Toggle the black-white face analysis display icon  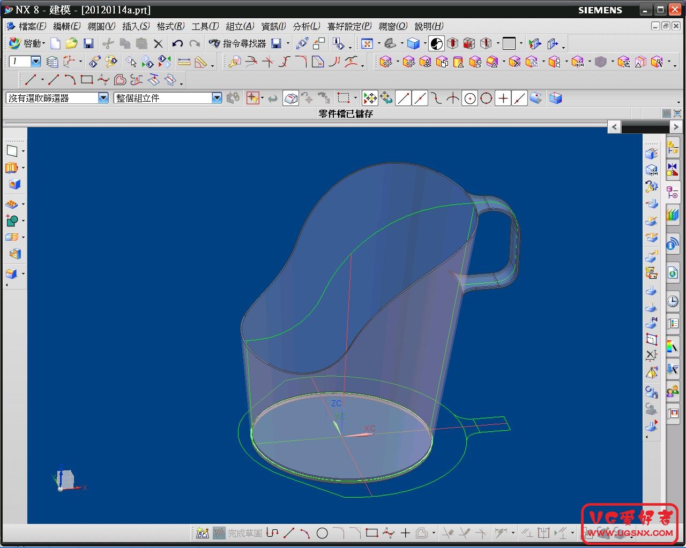coord(437,43)
